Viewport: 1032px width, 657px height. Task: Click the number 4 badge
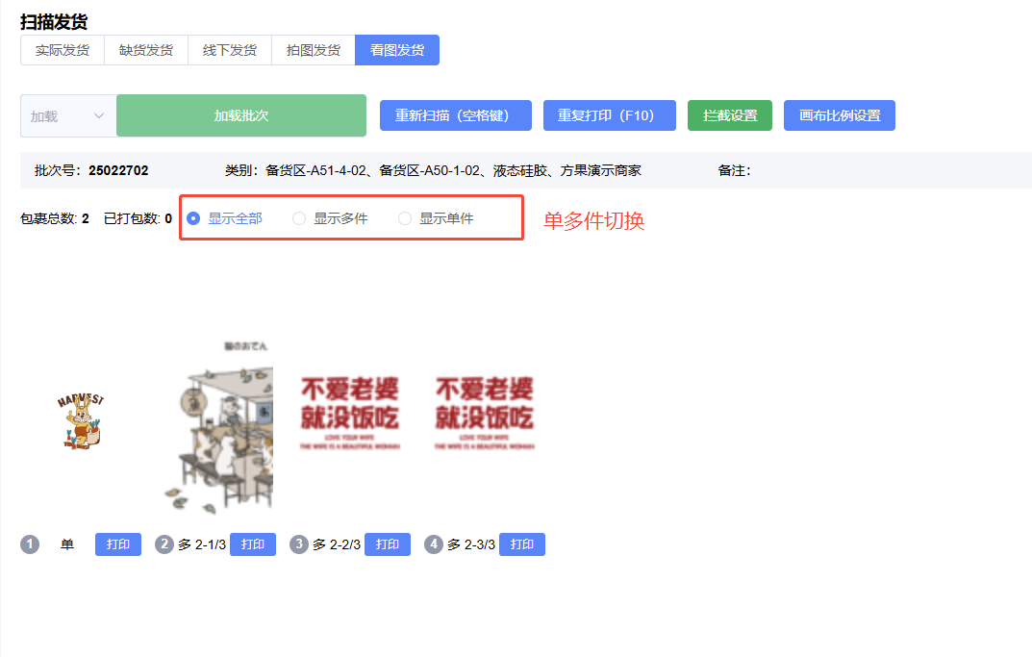click(434, 544)
